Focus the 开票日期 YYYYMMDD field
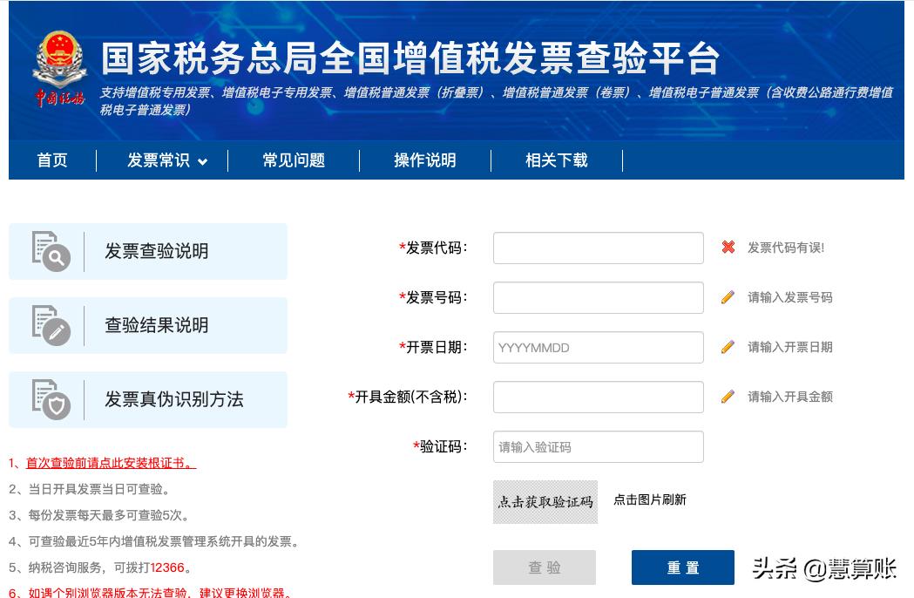Screen dimensions: 914x598 (x=598, y=347)
